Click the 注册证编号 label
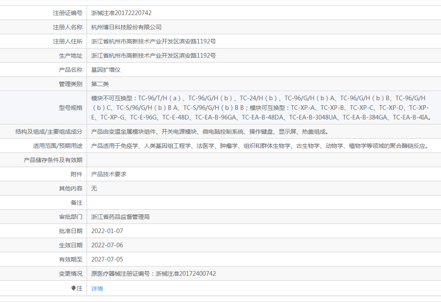The height and width of the screenshot is (302, 441). coord(68,13)
